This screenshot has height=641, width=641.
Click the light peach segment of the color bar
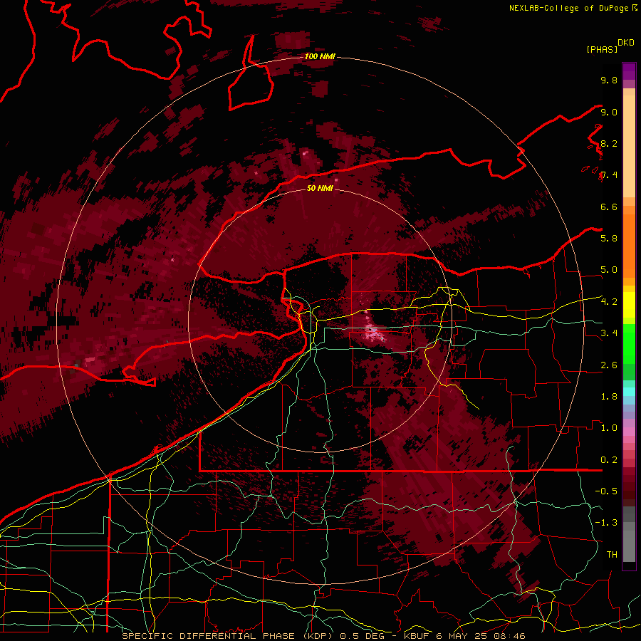pos(629,146)
